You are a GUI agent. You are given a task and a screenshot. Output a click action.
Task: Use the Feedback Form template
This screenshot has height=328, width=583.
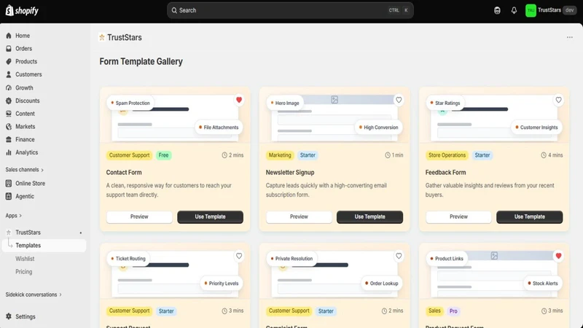[530, 216]
